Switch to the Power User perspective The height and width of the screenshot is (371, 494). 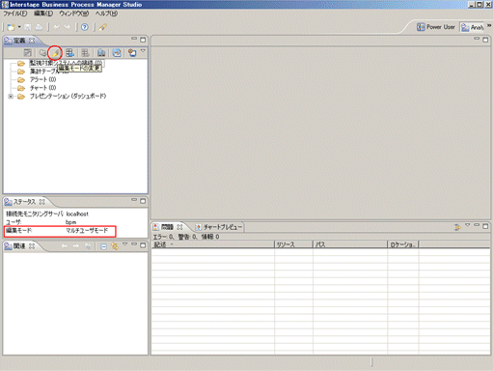point(436,27)
